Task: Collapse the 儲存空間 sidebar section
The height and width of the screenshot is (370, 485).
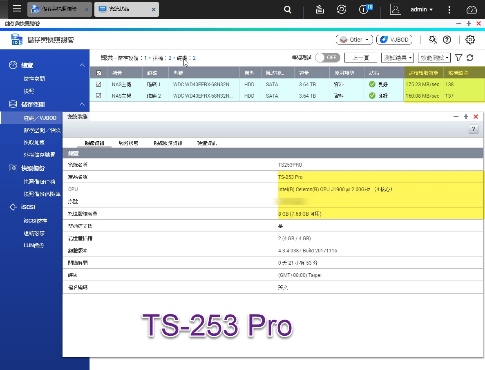Action: pos(82,104)
